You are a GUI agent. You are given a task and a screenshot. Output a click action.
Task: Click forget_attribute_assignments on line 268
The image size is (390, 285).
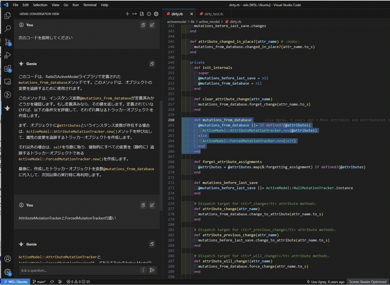(232, 162)
